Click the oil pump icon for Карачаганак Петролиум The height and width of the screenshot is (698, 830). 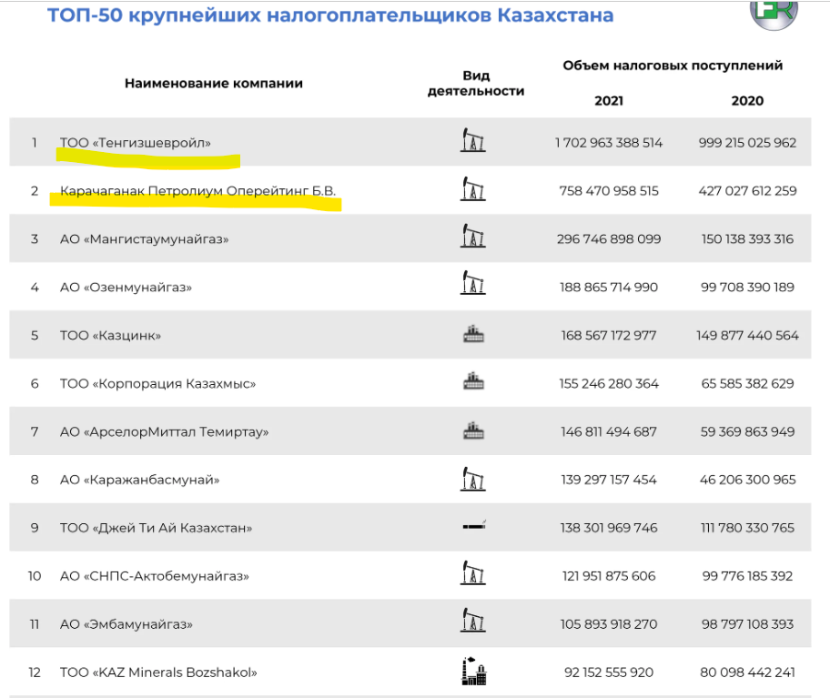click(x=473, y=189)
